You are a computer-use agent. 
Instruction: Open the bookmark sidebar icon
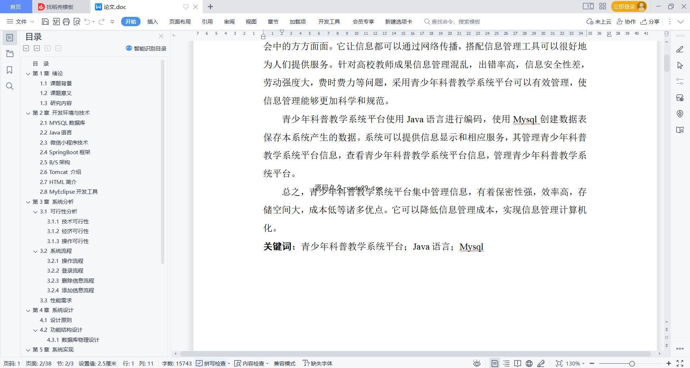point(10,70)
